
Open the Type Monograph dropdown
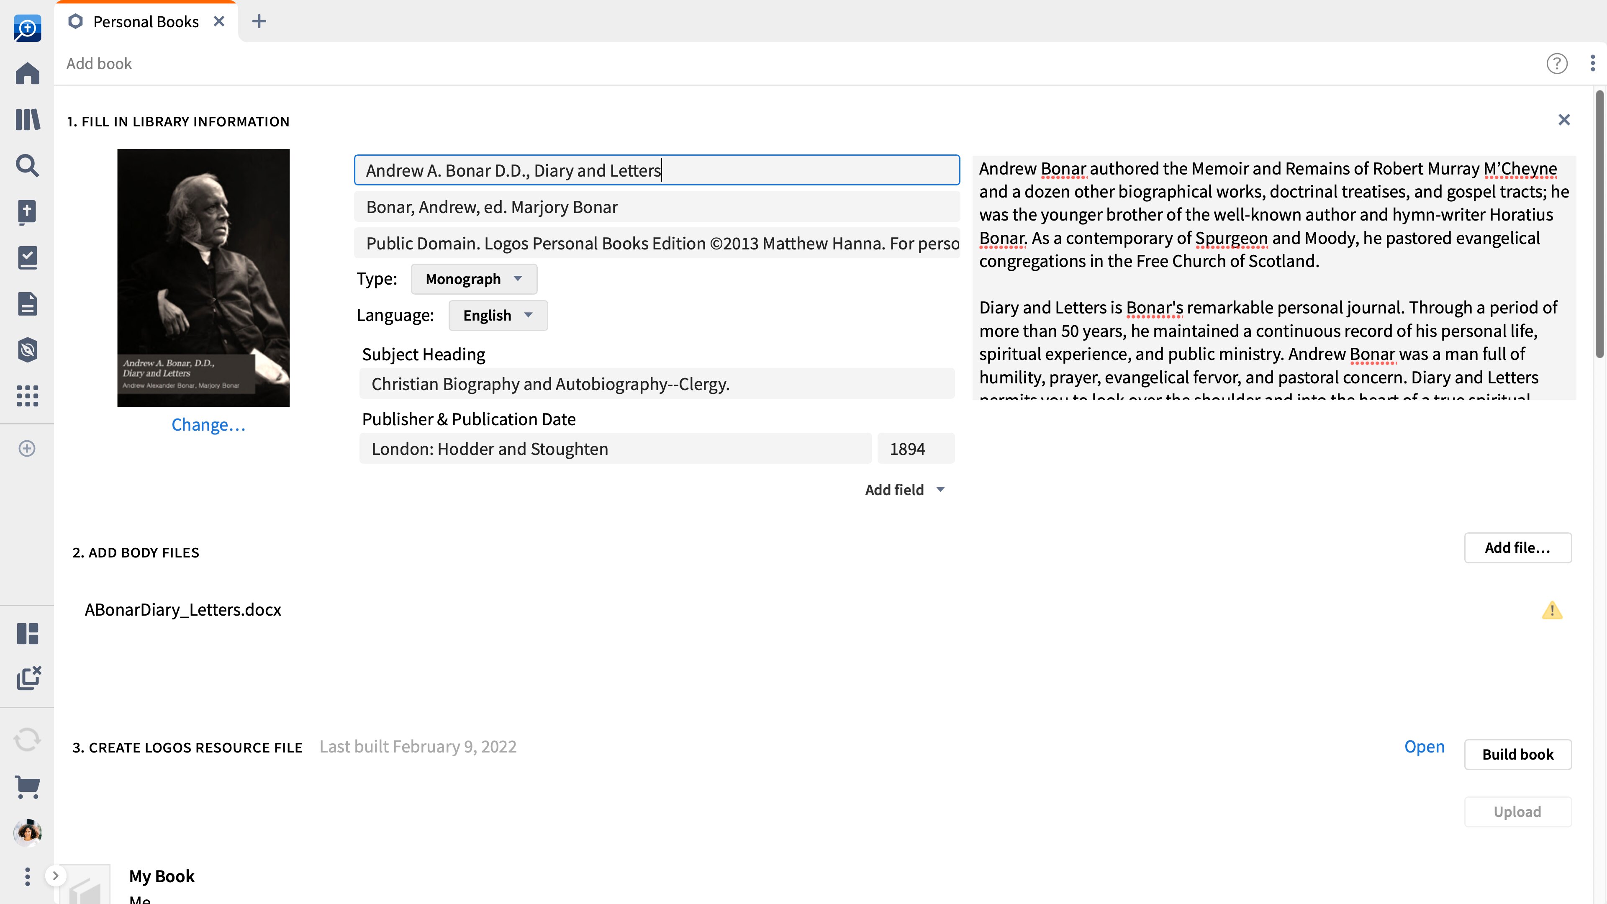473,279
